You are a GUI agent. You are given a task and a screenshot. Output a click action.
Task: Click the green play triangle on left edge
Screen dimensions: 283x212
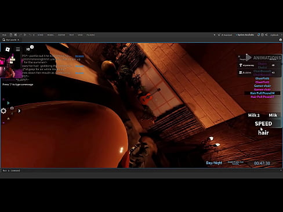[x=8, y=103]
